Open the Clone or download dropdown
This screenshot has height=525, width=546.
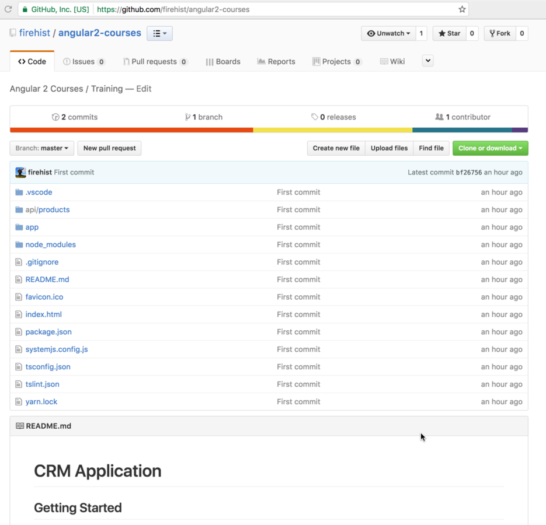click(x=491, y=148)
